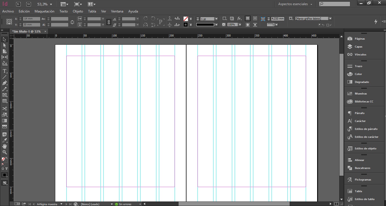Open the stroke type line dropdown
The image size is (386, 206).
coord(216,25)
